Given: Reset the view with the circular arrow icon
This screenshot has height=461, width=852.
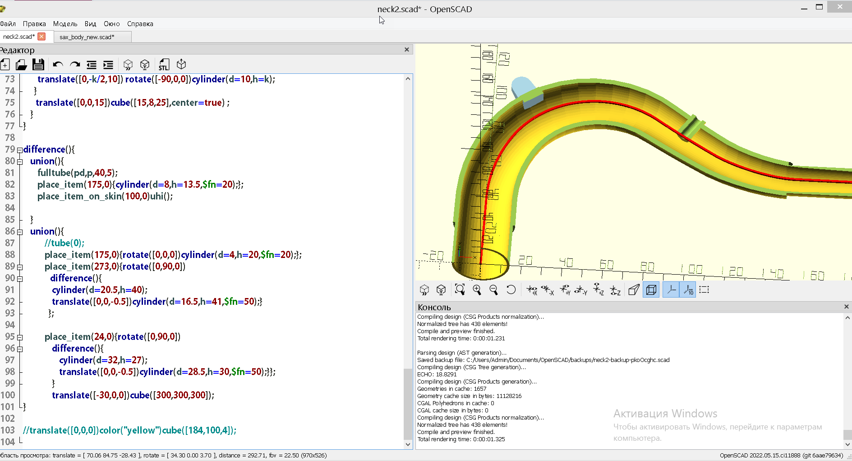Looking at the screenshot, I should [511, 290].
